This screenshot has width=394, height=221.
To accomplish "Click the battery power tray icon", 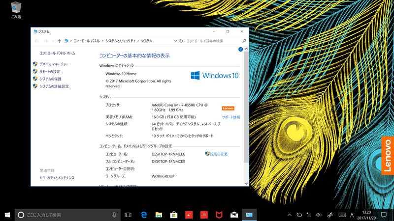I will click(x=299, y=215).
